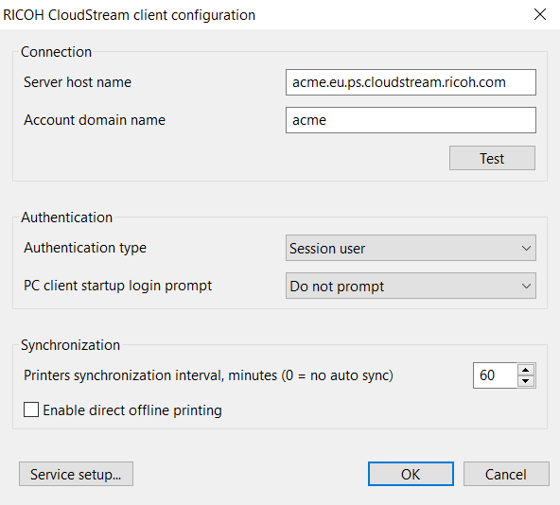Click the chevron on the login prompt dropdown
Viewport: 560px width, 505px height.
point(526,286)
